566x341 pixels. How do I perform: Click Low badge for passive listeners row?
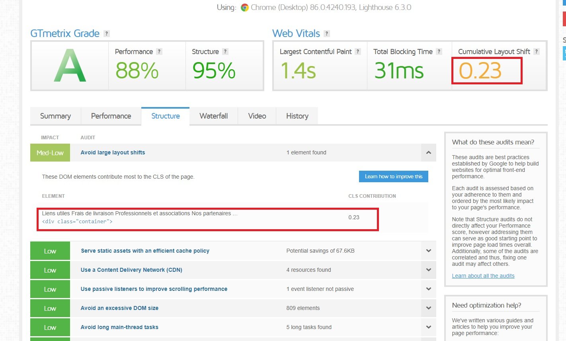(50, 289)
